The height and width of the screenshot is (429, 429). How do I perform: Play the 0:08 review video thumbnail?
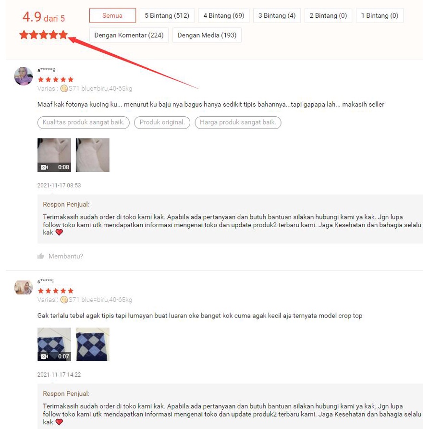(54, 155)
